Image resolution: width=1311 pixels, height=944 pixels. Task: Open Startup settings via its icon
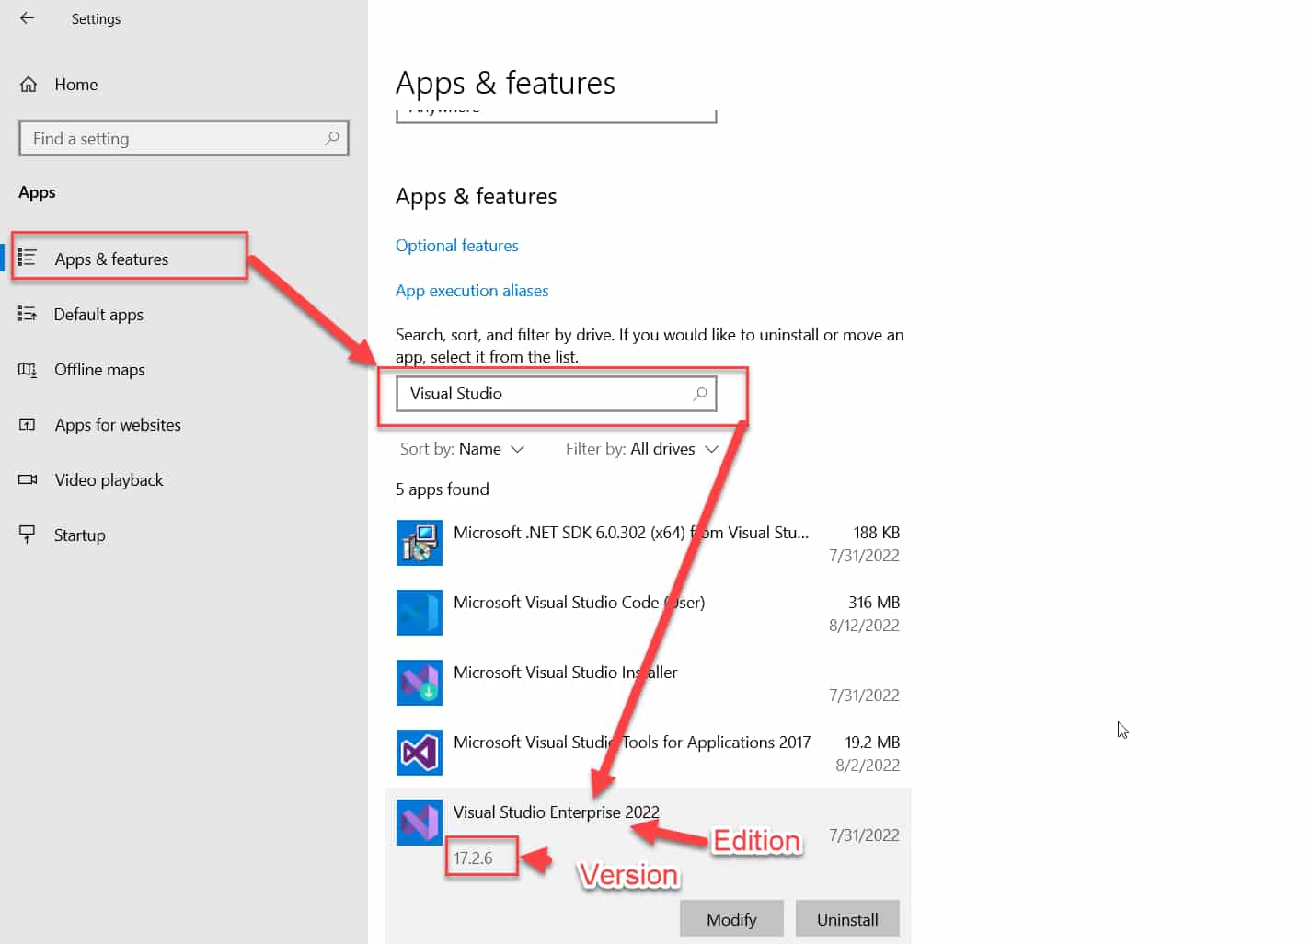click(29, 535)
